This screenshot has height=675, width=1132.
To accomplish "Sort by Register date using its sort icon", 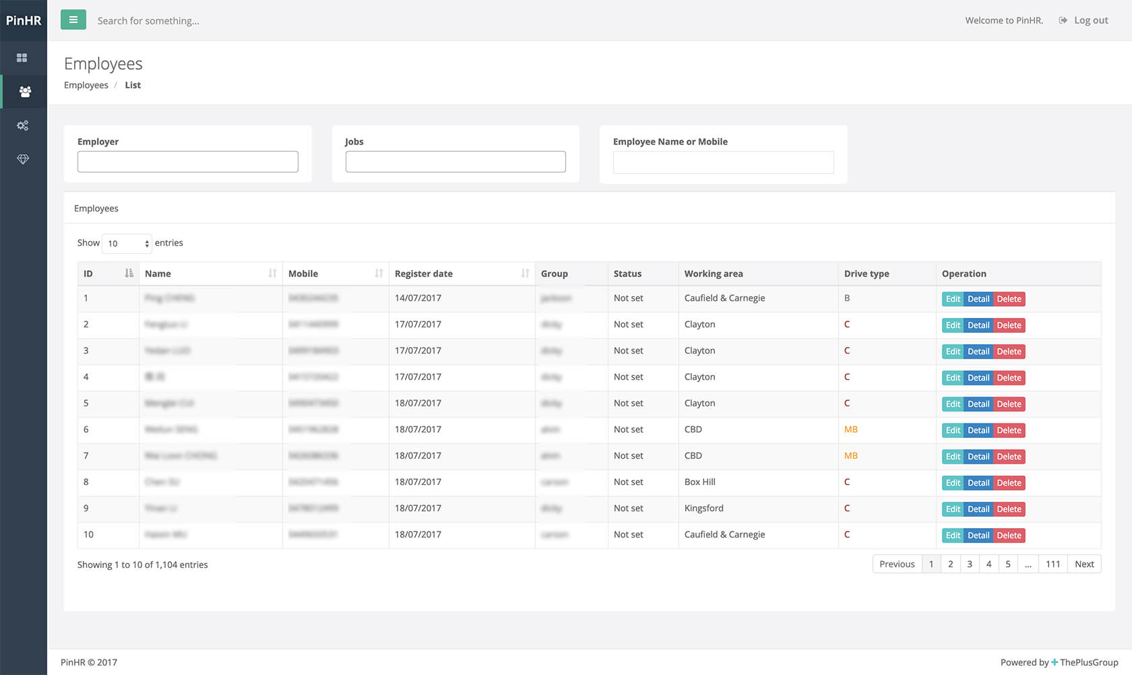I will point(526,274).
